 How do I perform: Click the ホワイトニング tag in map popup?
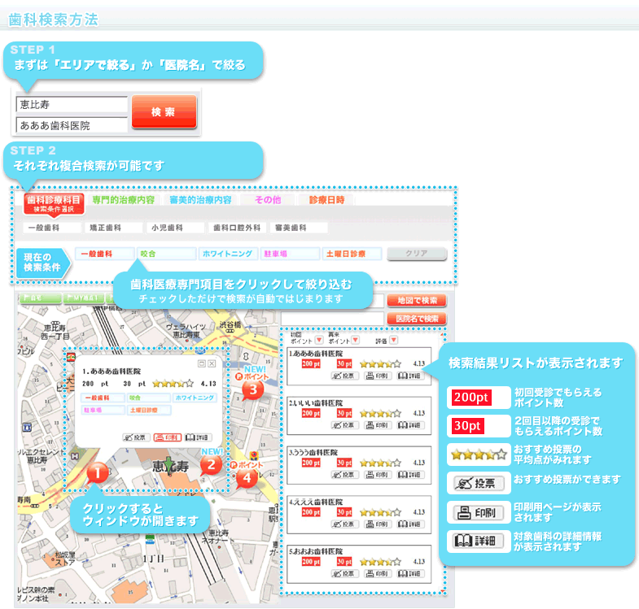pyautogui.click(x=195, y=398)
